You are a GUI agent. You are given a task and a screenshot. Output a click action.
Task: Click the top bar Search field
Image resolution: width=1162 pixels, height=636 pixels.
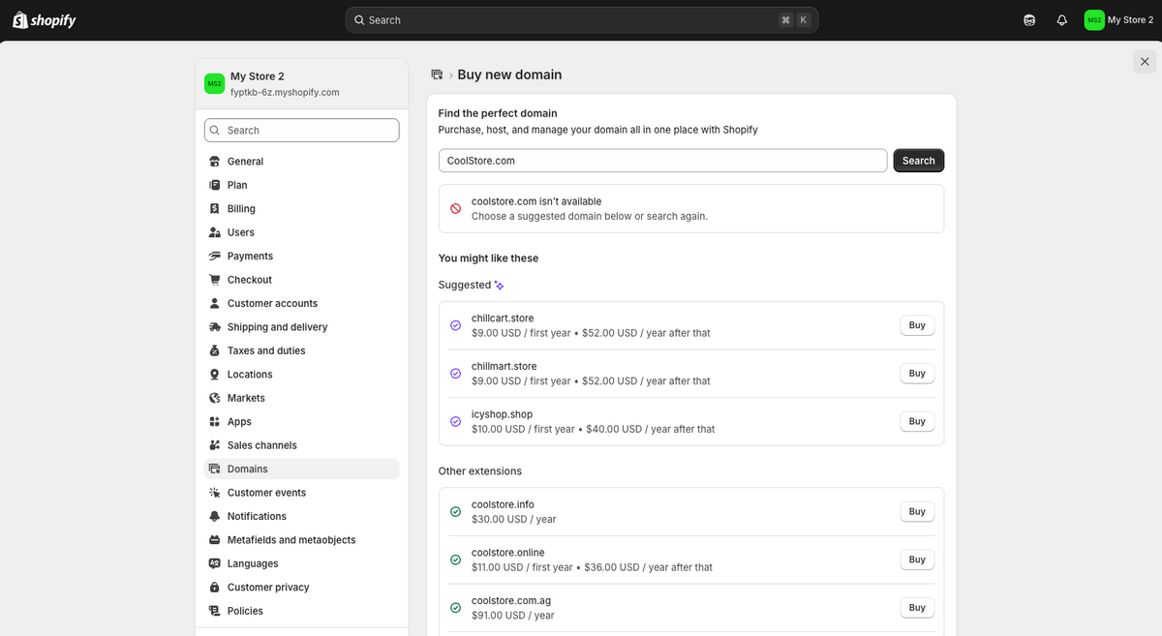point(582,20)
